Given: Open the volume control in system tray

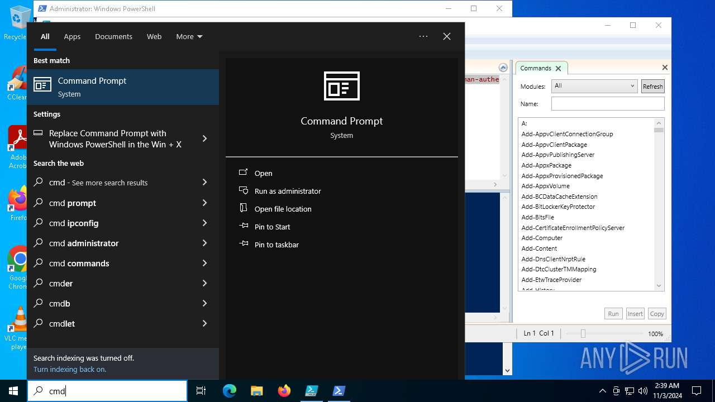Looking at the screenshot, I should point(642,391).
